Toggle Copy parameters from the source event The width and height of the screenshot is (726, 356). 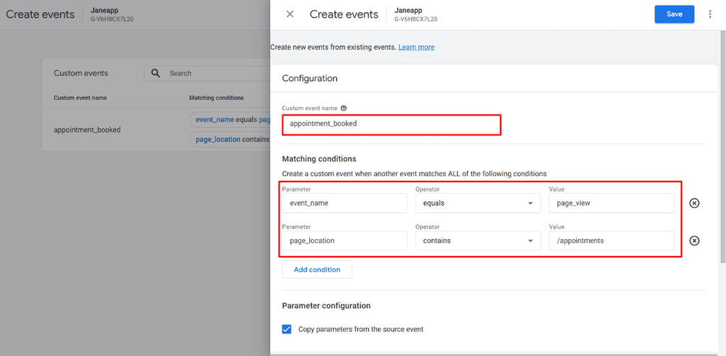coord(286,329)
